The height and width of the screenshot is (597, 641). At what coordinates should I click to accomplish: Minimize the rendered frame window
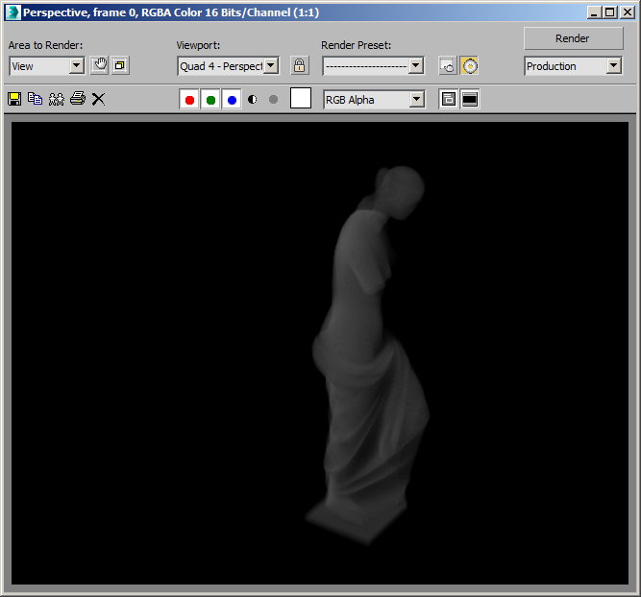point(595,12)
